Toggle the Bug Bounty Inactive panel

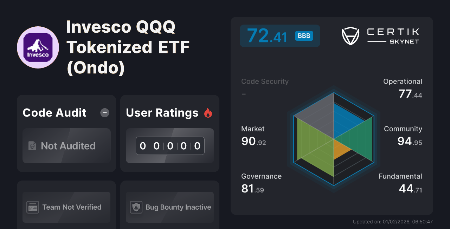pos(169,207)
